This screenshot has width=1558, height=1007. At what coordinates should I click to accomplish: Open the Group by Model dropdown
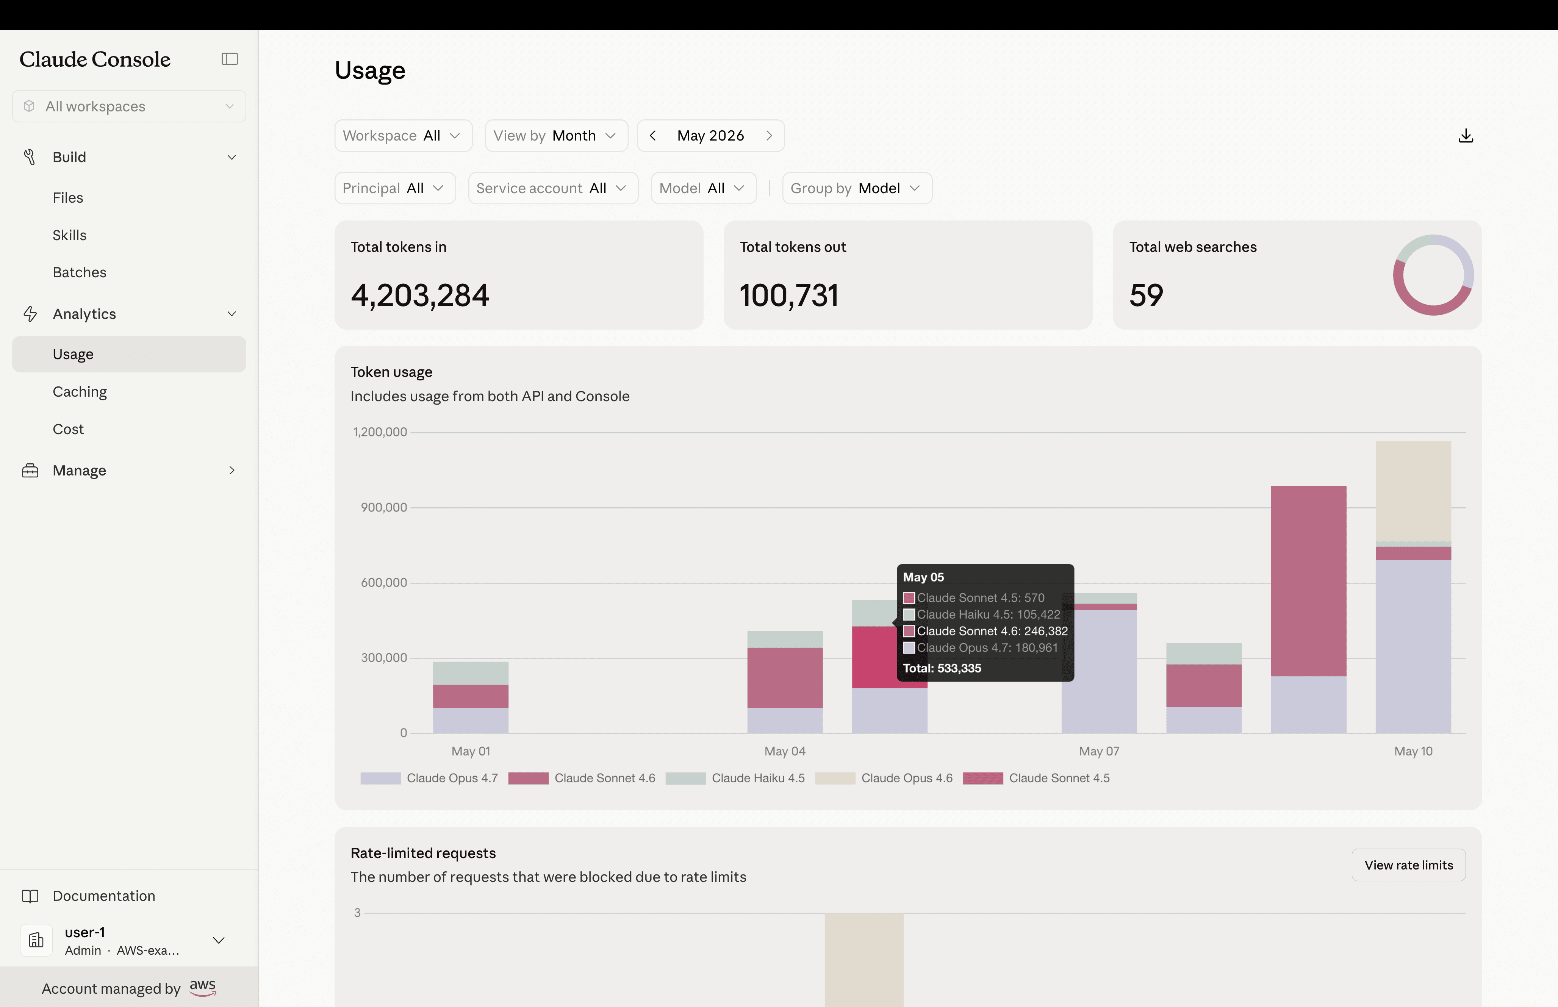[857, 188]
